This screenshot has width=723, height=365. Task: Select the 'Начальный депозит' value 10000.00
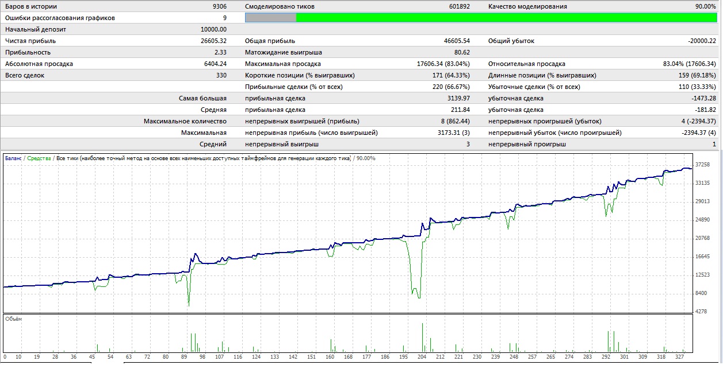click(x=213, y=29)
